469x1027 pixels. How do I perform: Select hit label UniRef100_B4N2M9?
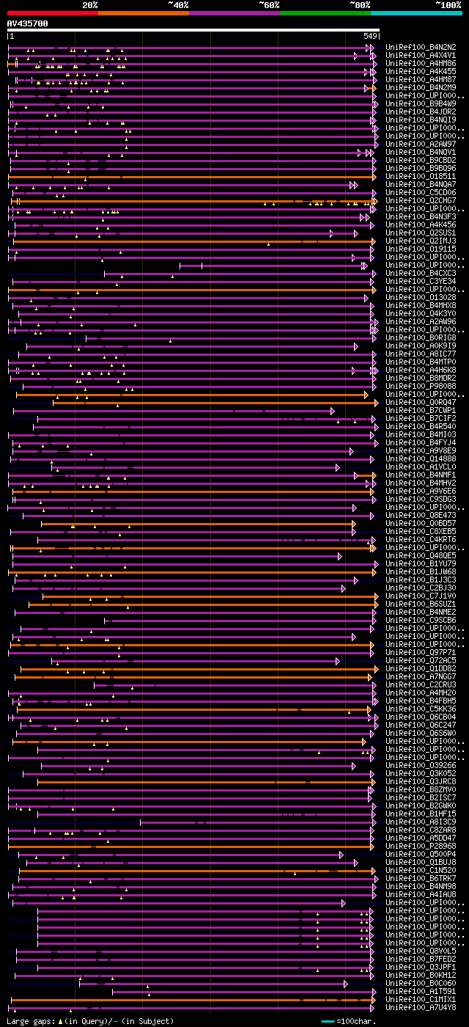[420, 87]
